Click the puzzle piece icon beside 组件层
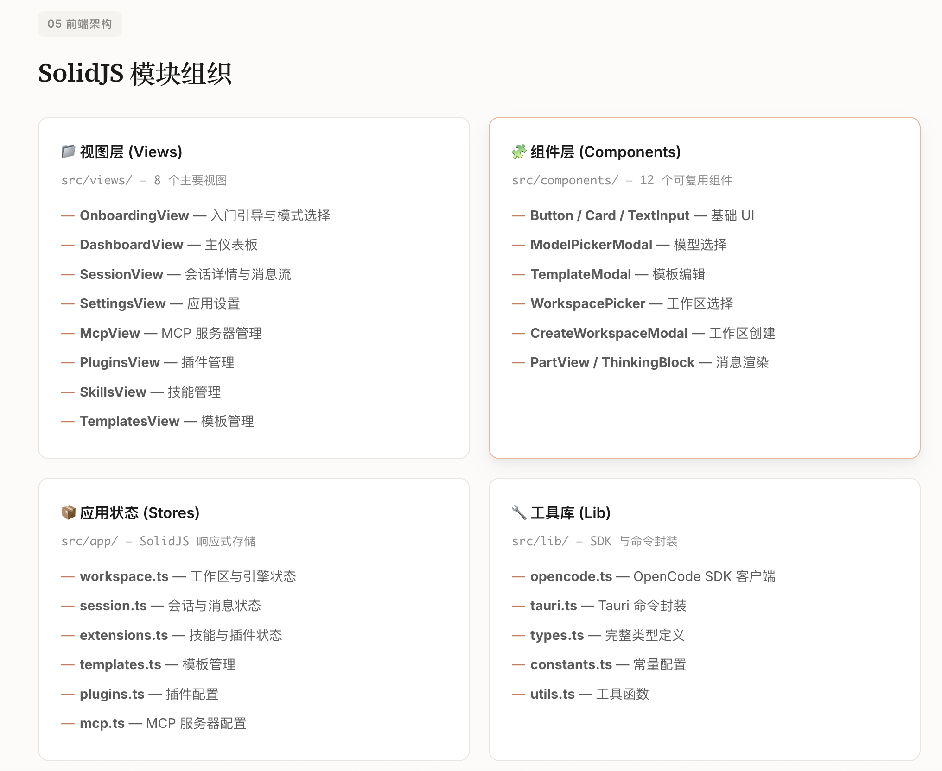The image size is (942, 771). pos(519,152)
